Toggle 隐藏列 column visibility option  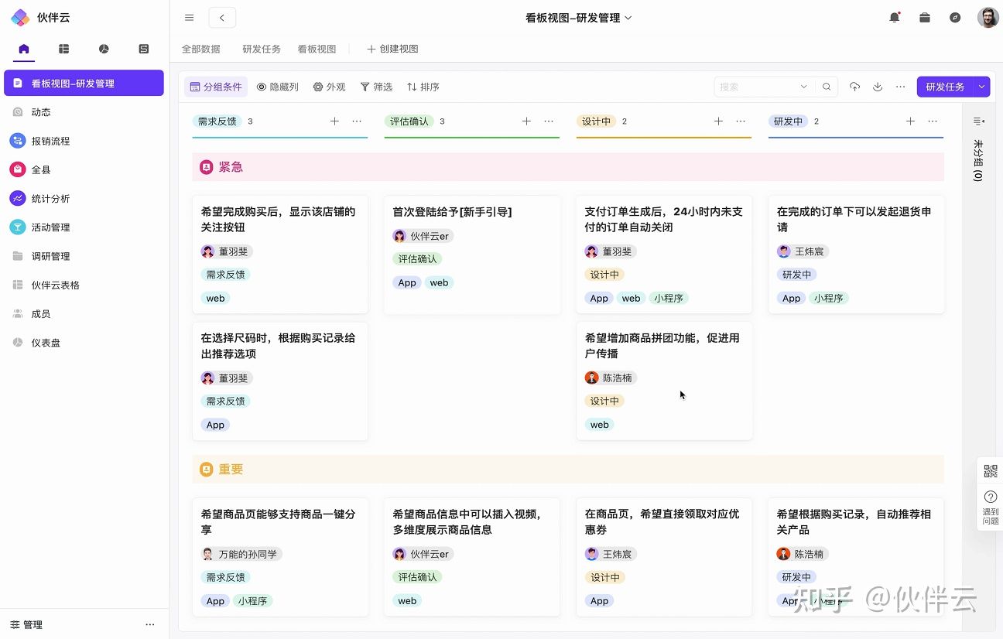coord(278,87)
